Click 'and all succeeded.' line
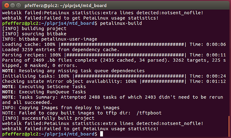Image resolution: width=231 pixels, height=138 pixels. (x=27, y=102)
